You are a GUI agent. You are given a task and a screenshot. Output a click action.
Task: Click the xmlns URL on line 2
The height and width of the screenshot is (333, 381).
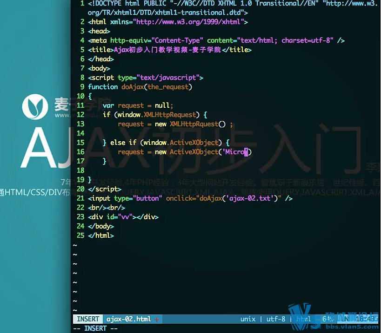click(x=188, y=22)
